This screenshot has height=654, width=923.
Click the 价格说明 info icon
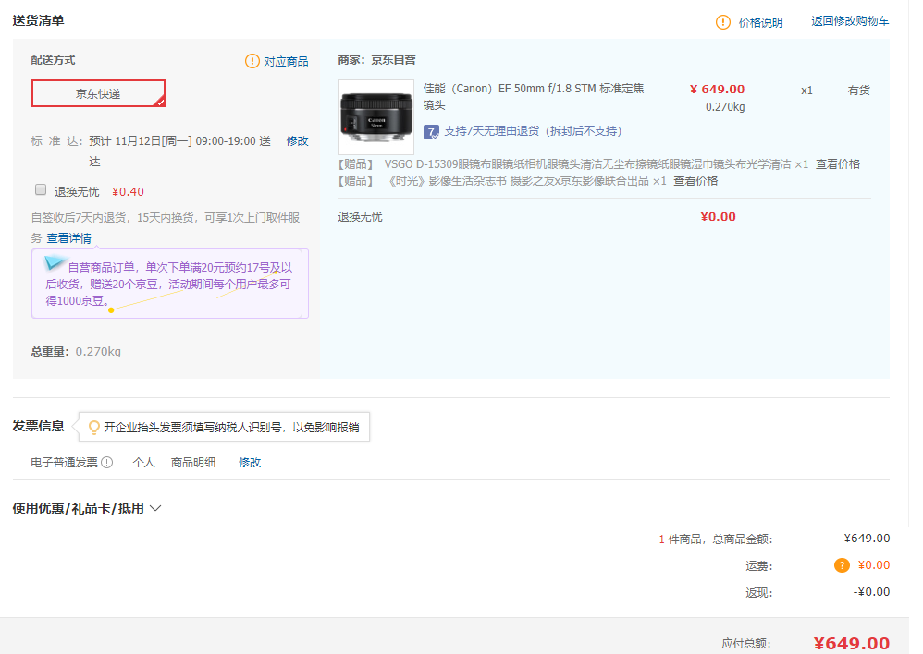(x=723, y=22)
